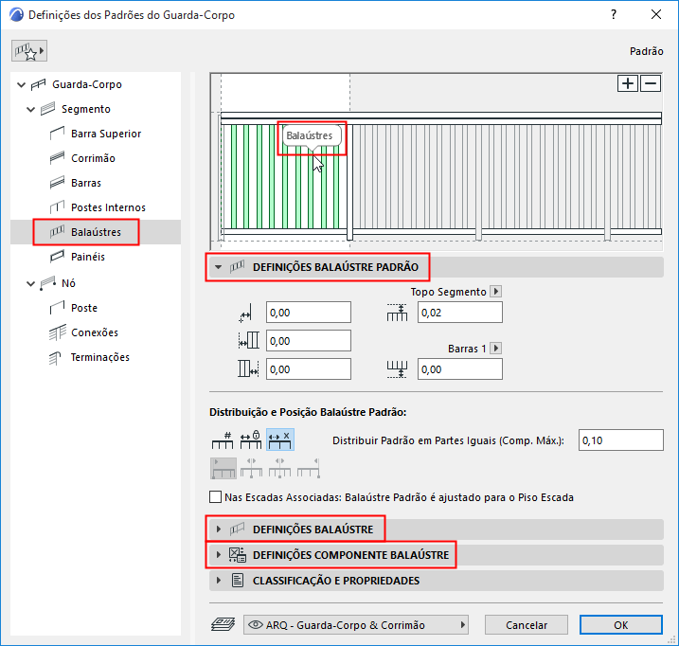This screenshot has height=646, width=679.
Task: Click the Segmento icon in tree
Action: pyautogui.click(x=47, y=109)
